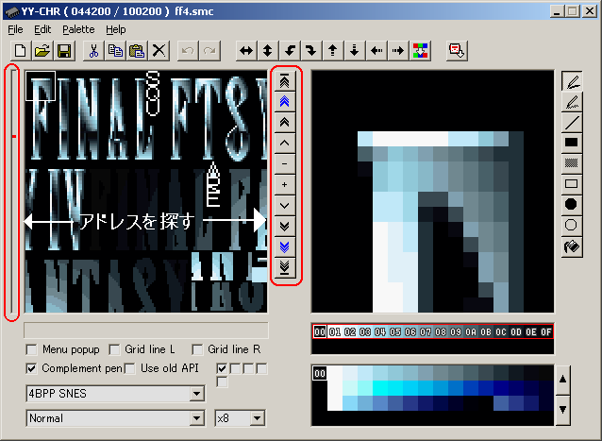Jump to start of file address
The width and height of the screenshot is (602, 441).
[x=285, y=81]
